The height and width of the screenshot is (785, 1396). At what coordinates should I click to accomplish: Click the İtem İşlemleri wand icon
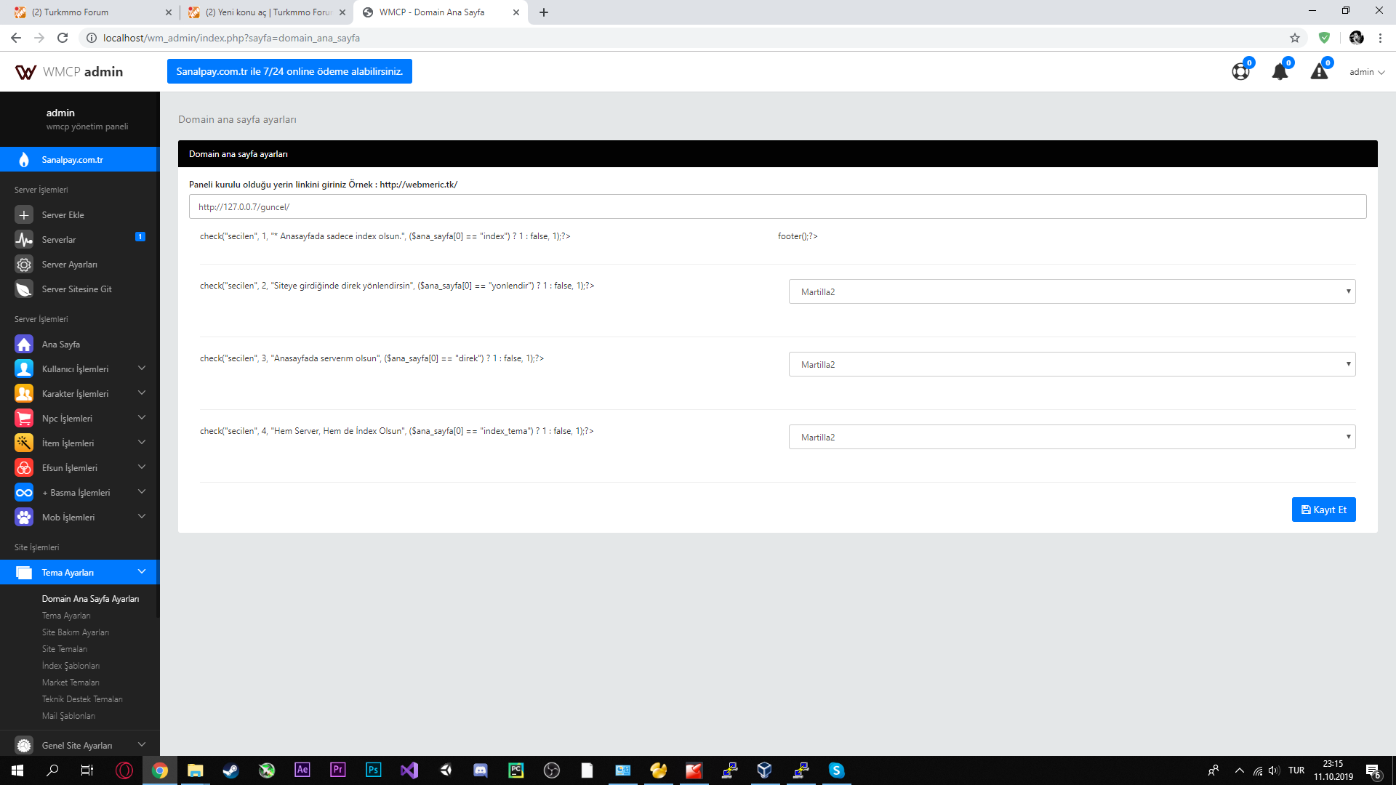click(24, 443)
